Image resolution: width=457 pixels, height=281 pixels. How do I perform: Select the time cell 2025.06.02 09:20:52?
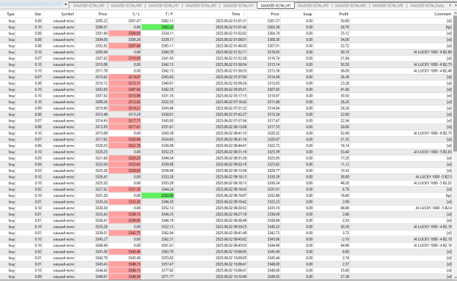(231, 208)
